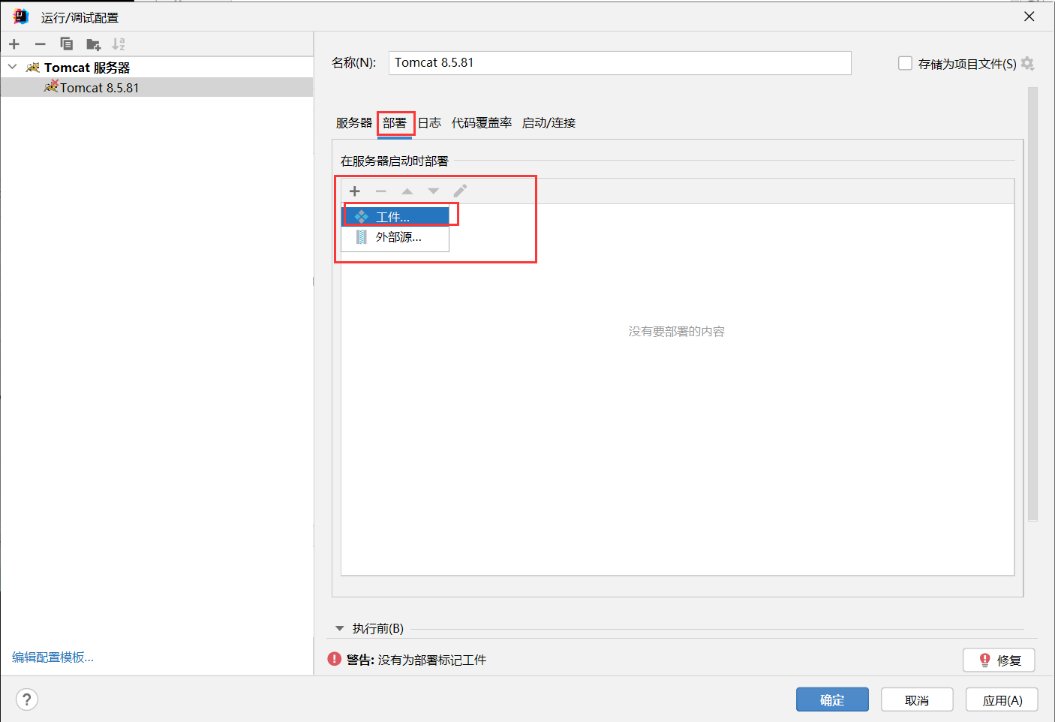This screenshot has width=1055, height=722.
Task: Click the 应用(A) button
Action: click(1002, 699)
